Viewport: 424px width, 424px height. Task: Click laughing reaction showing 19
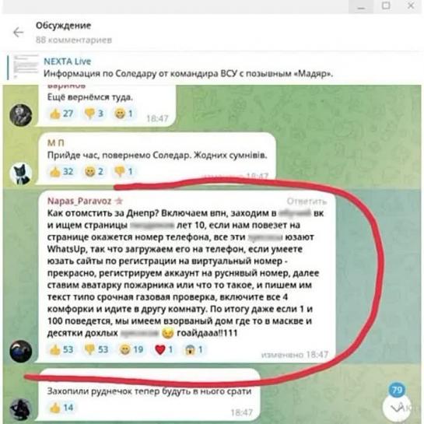click(x=131, y=349)
